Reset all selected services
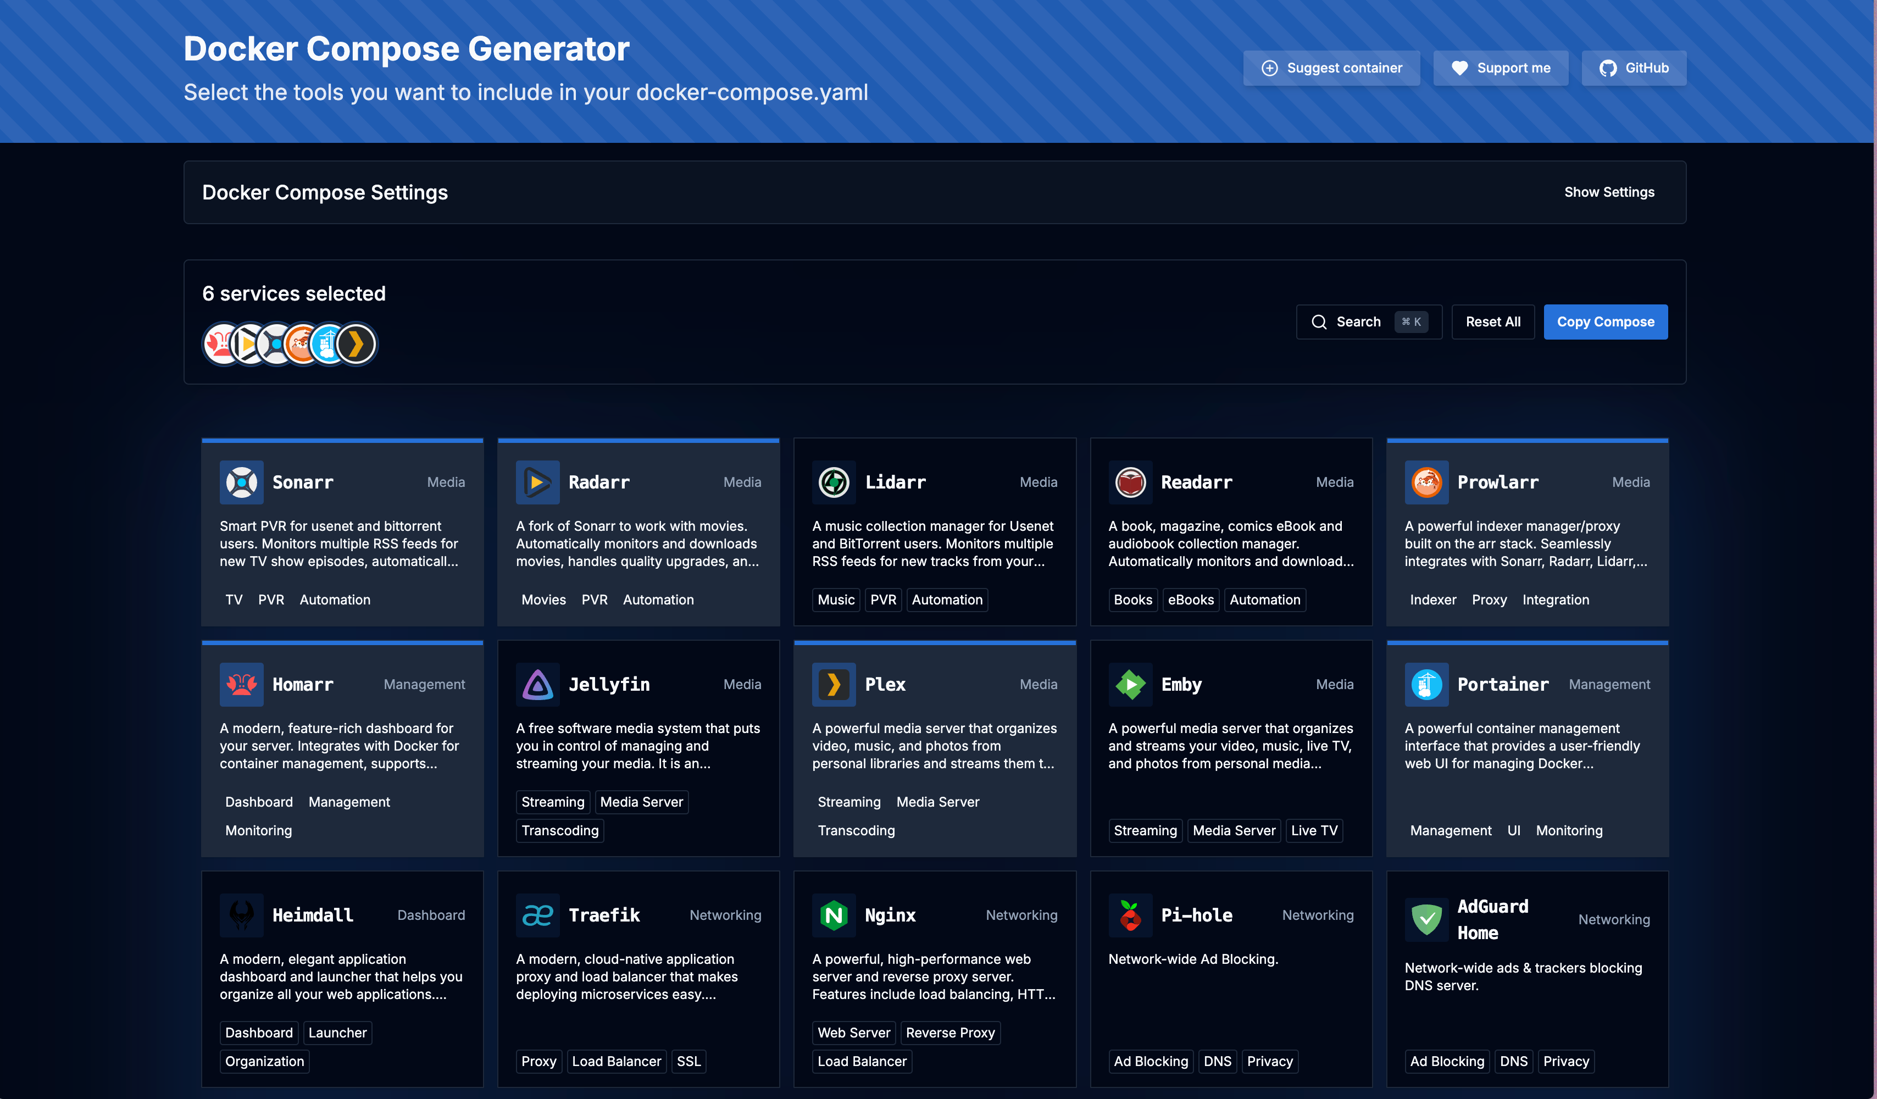 pos(1493,321)
